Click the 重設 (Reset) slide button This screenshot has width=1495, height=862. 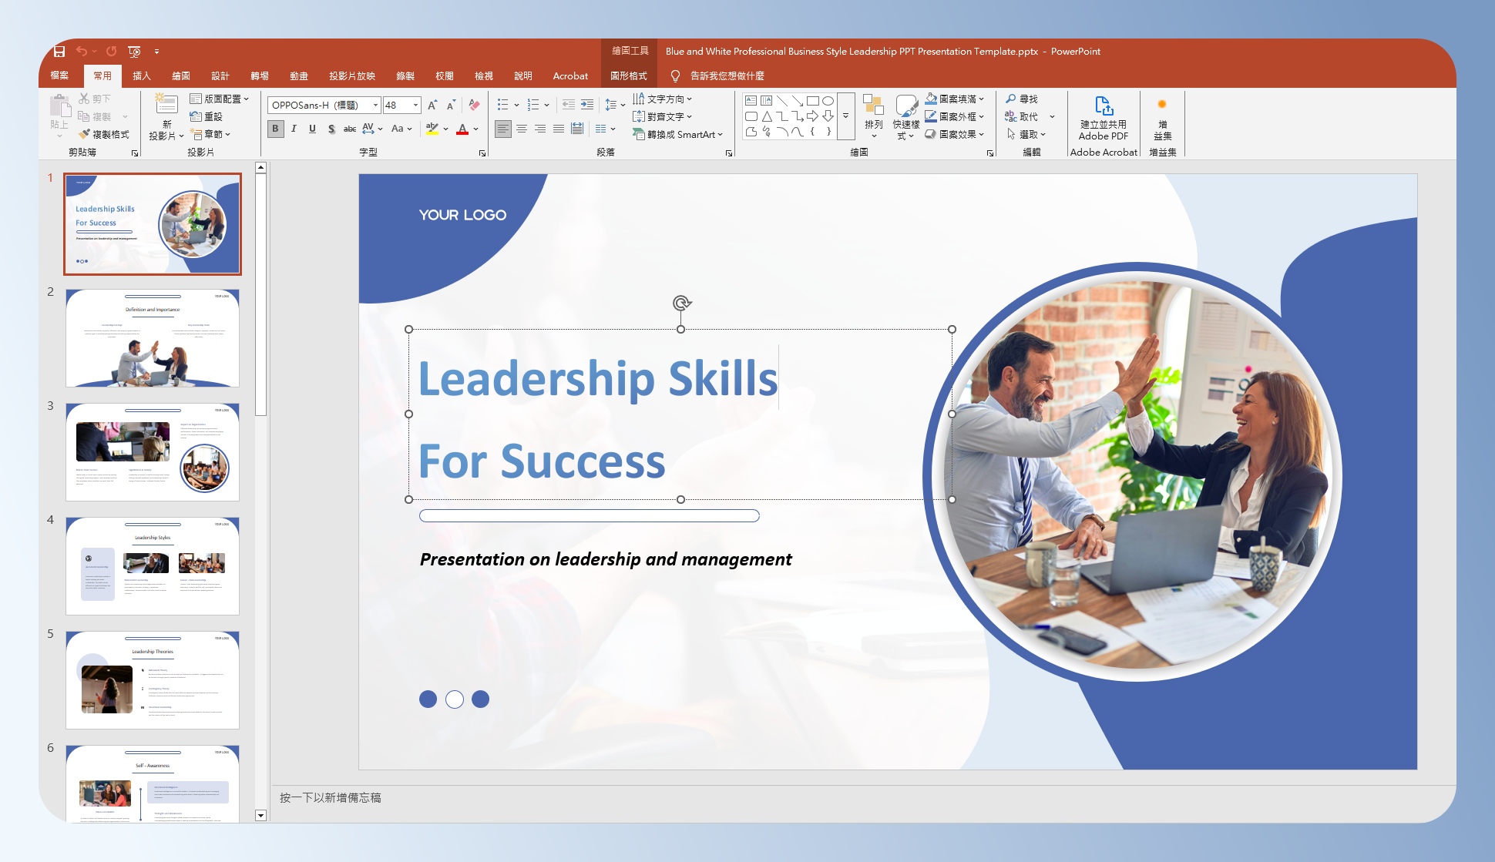pyautogui.click(x=207, y=116)
